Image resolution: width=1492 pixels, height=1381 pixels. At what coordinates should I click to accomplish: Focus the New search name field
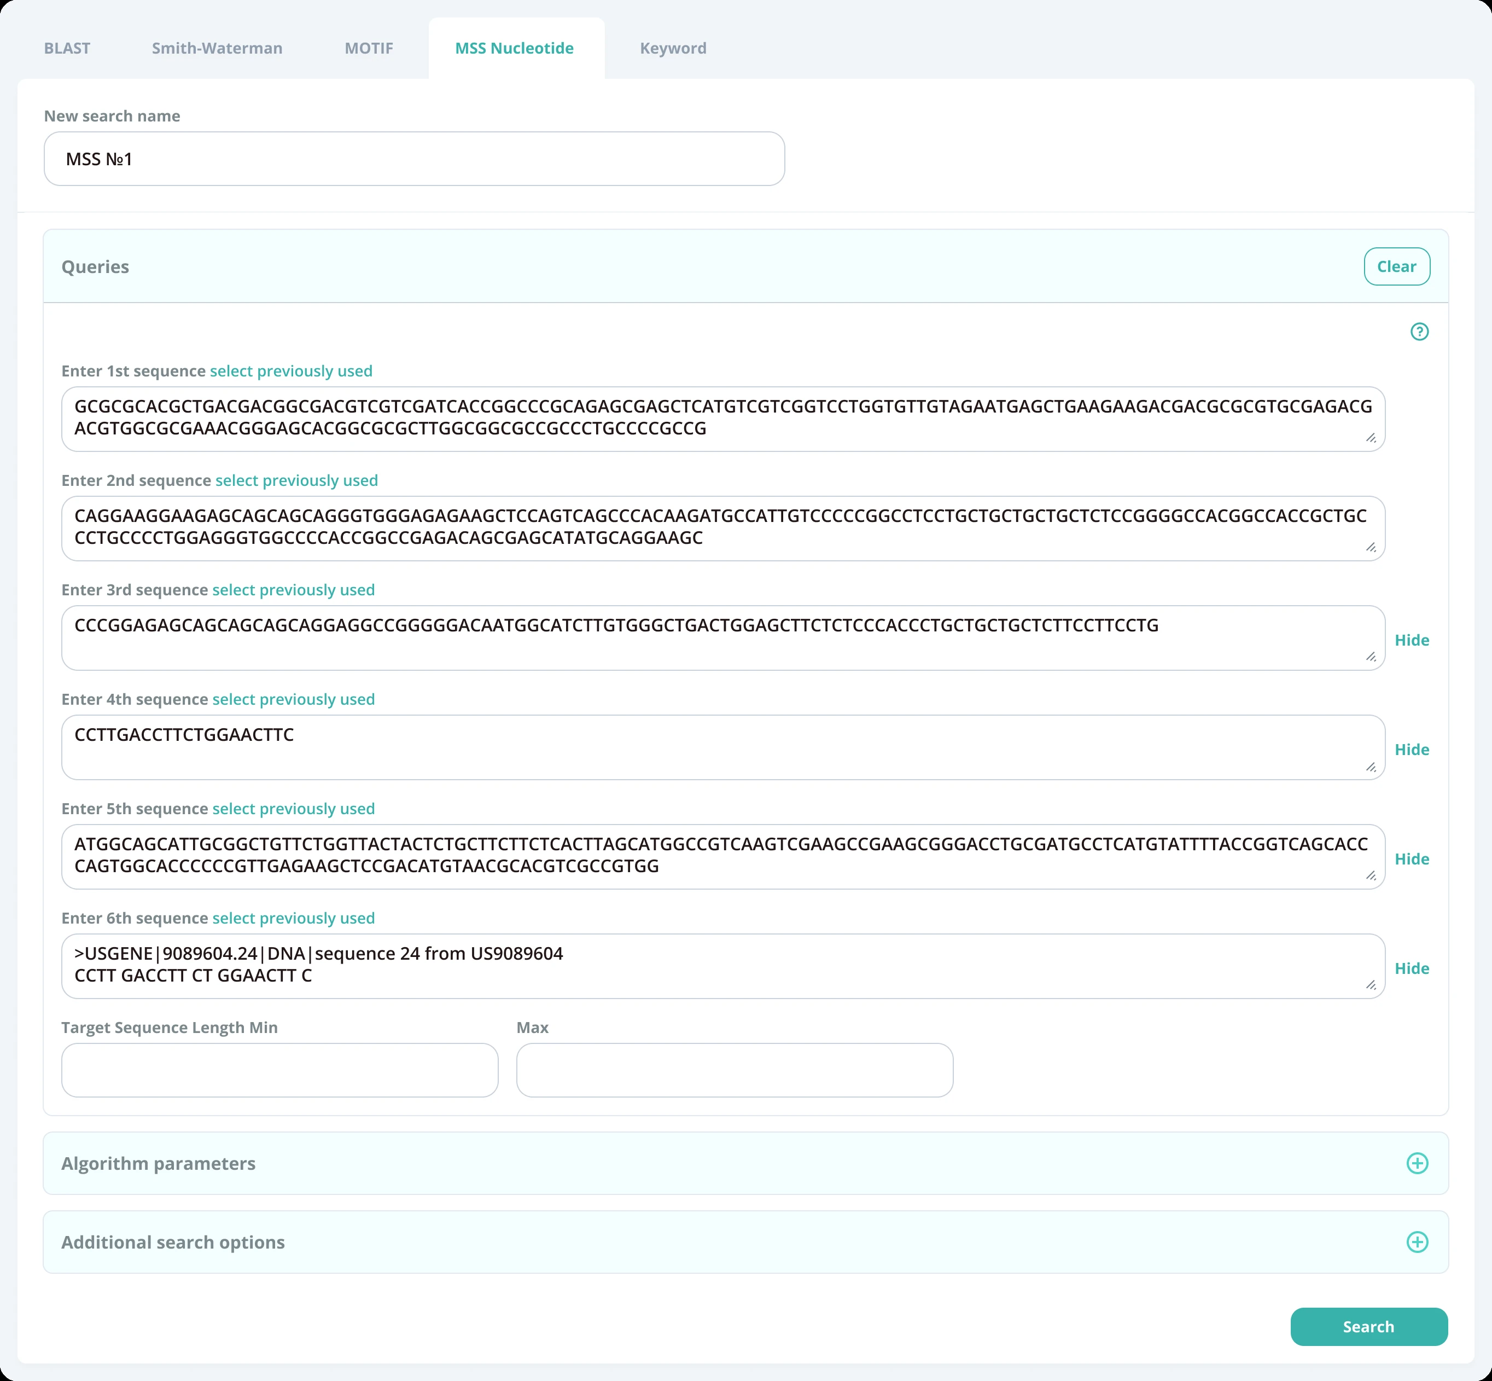[415, 159]
